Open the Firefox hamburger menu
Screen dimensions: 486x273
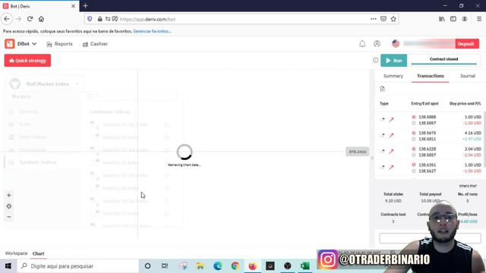[479, 19]
